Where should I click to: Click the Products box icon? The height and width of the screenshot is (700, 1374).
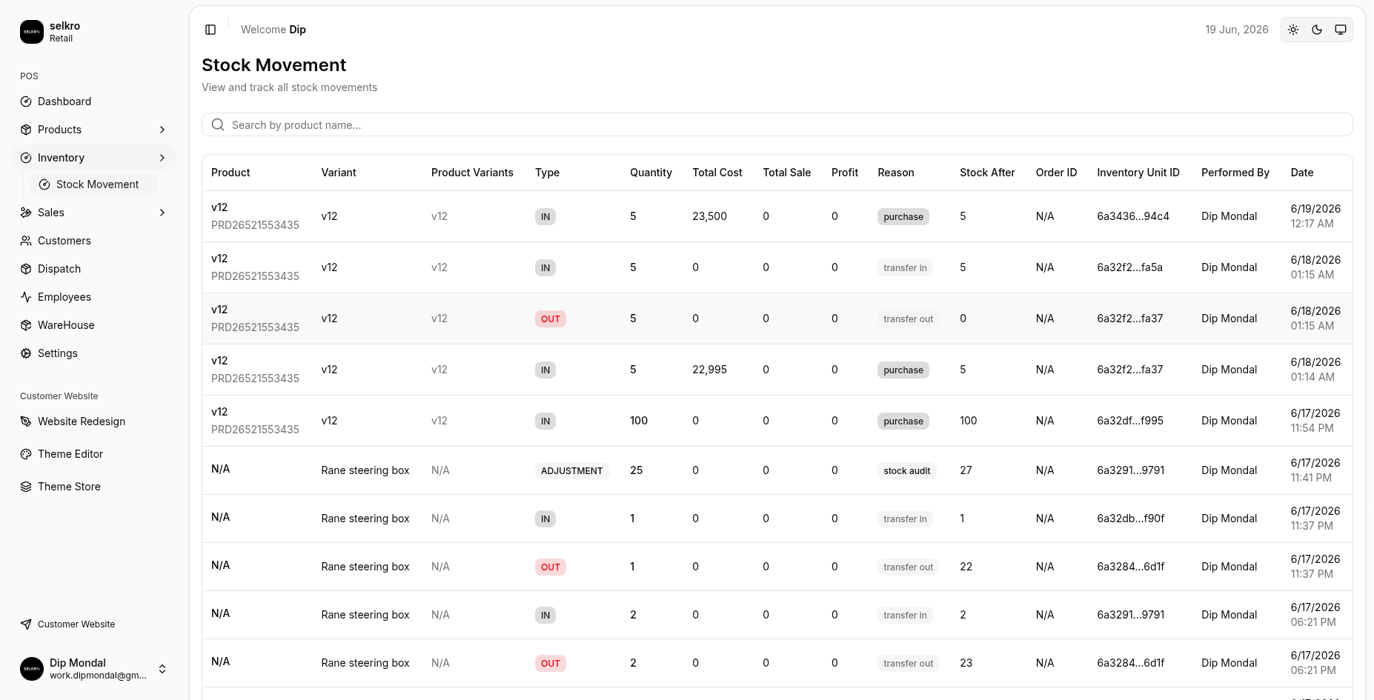click(26, 130)
